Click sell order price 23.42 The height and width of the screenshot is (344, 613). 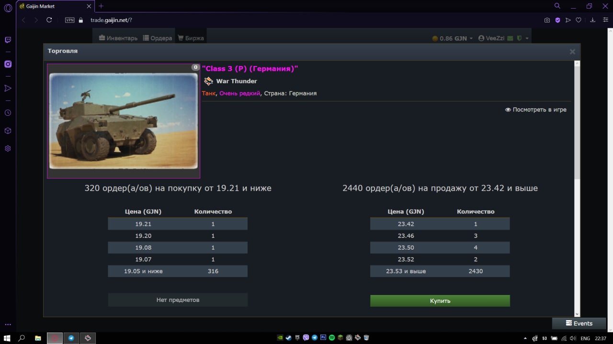pyautogui.click(x=406, y=224)
